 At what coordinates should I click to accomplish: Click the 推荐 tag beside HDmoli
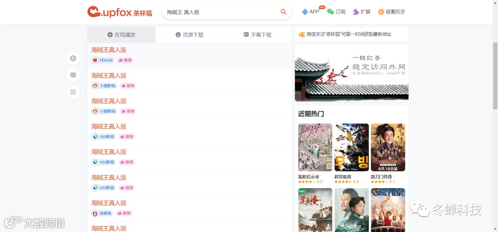tap(125, 60)
